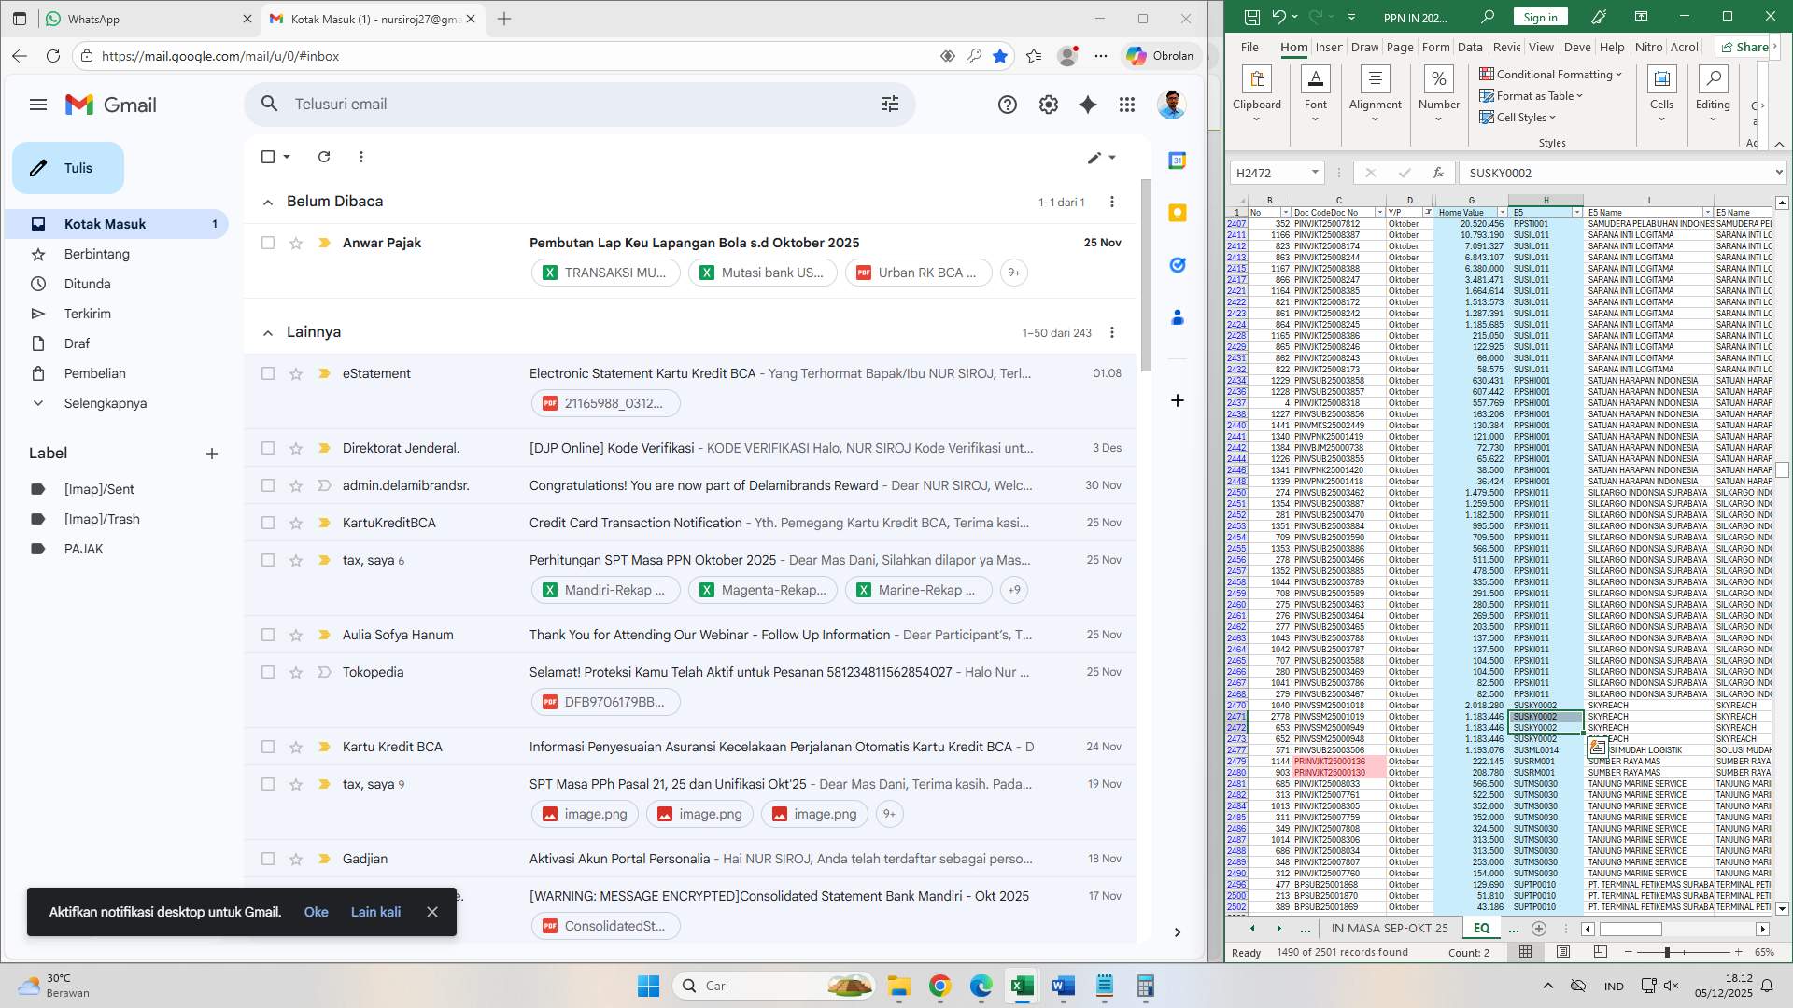This screenshot has height=1008, width=1793.
Task: Tick the select-all checkbox above the inbox
Action: pyautogui.click(x=268, y=157)
